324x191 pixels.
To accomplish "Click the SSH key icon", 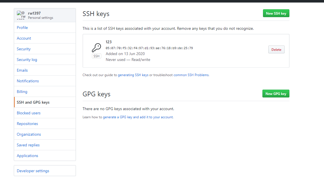I will tap(96, 48).
